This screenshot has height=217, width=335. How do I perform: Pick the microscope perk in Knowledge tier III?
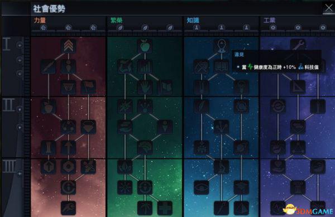pos(221,167)
